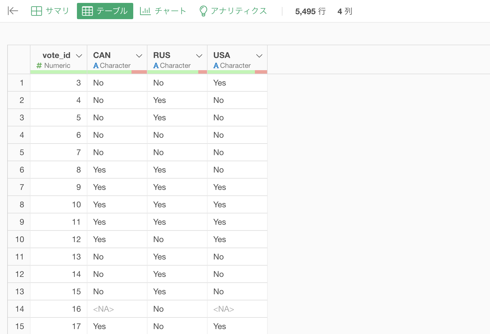Screen dimensions: 490x334
Task: Click the <NA> cell in USA column
Action: coord(237,309)
